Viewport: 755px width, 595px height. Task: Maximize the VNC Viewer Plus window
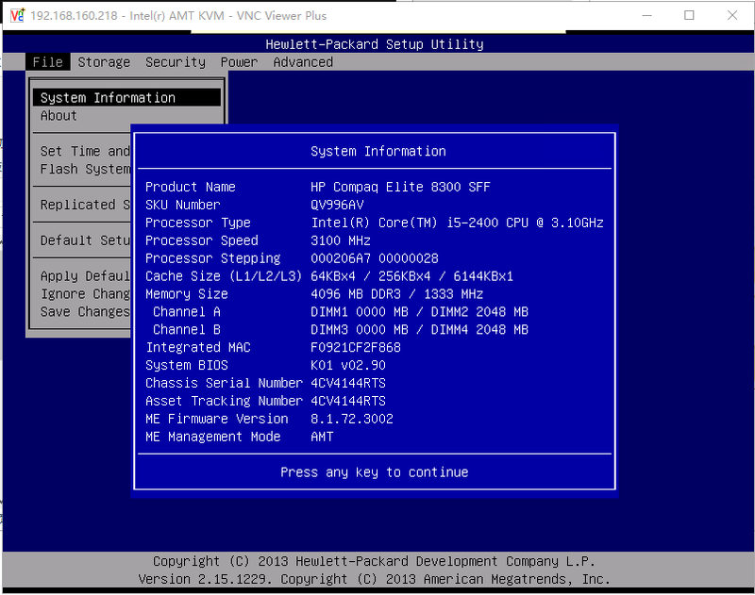689,15
